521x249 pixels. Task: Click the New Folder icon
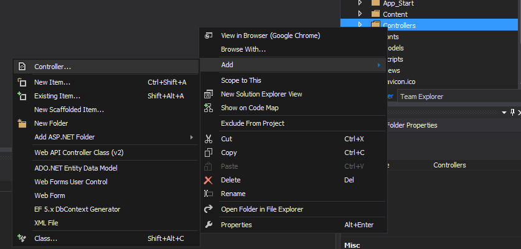22,123
